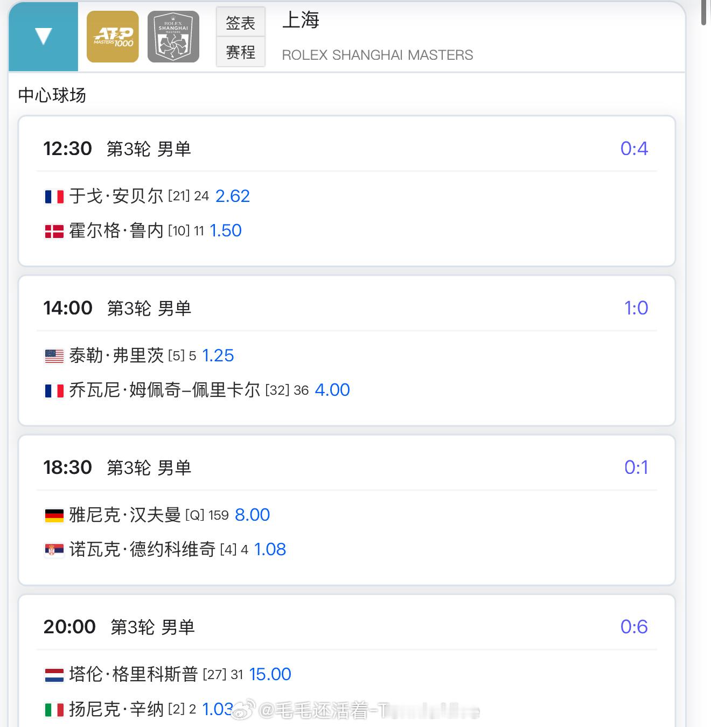Click the Dutch flag beside 塔伦·格里科斯普

(x=54, y=675)
